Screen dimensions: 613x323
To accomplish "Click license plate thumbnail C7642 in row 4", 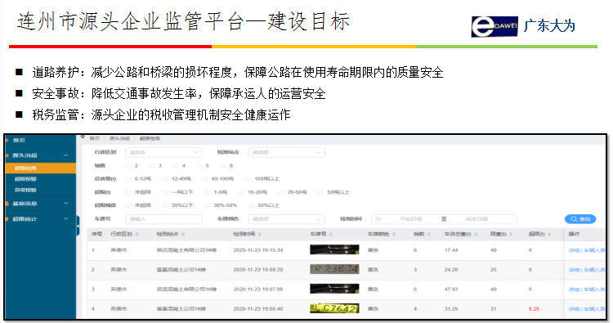I will coord(334,308).
